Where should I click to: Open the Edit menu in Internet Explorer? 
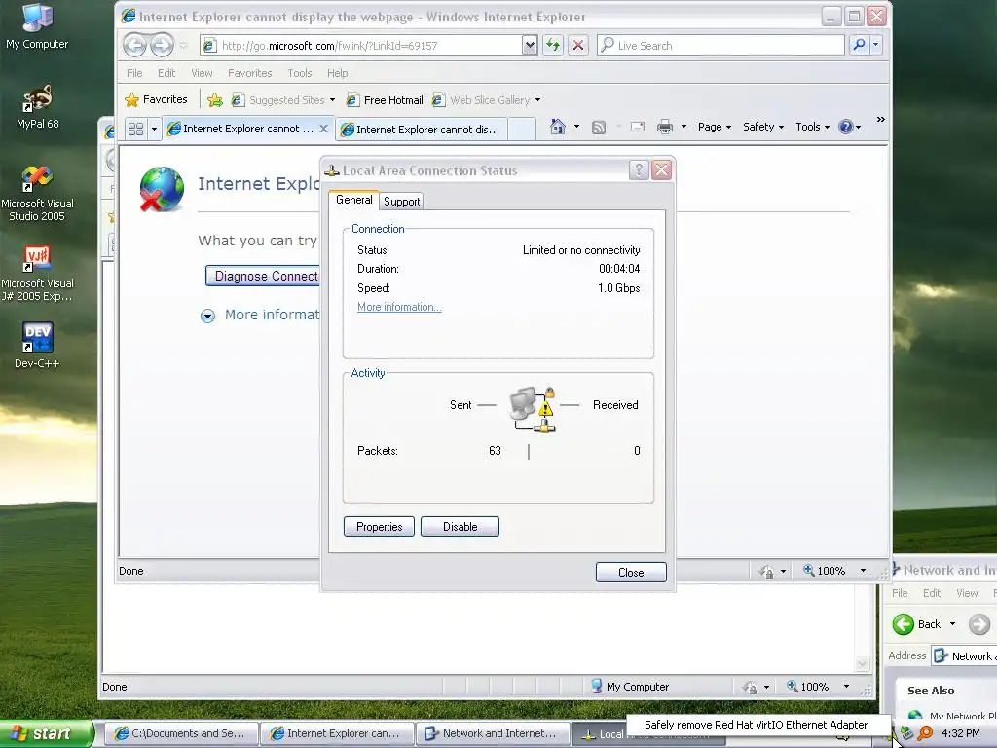(x=166, y=73)
